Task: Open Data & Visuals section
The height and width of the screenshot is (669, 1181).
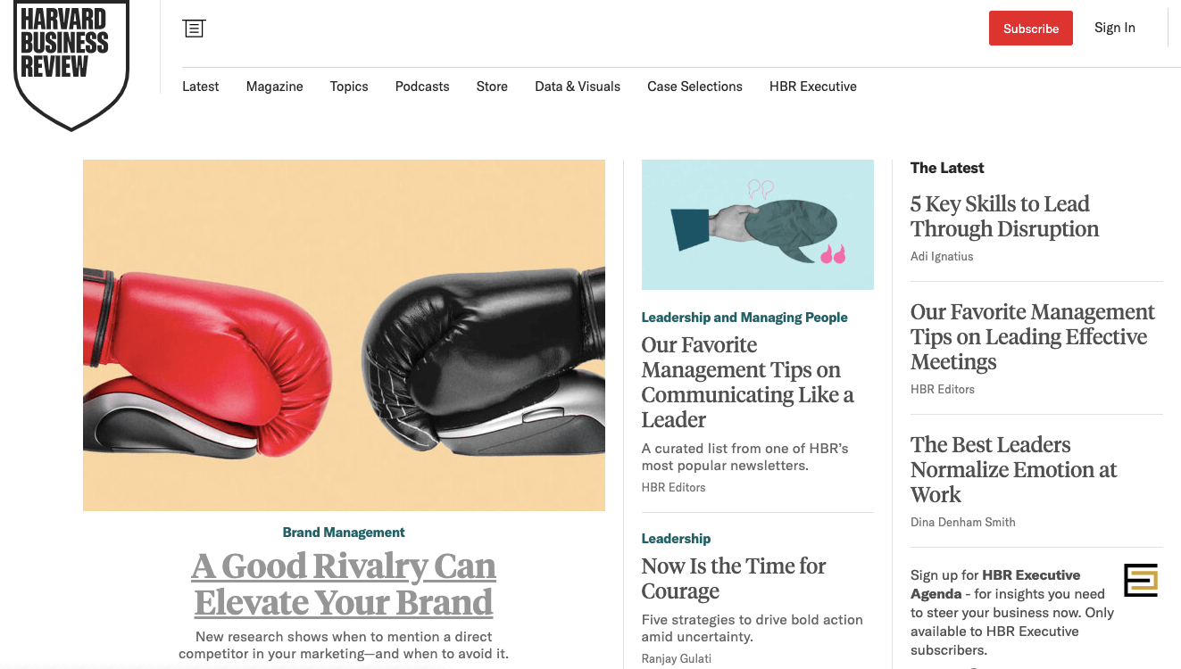Action: 578,87
